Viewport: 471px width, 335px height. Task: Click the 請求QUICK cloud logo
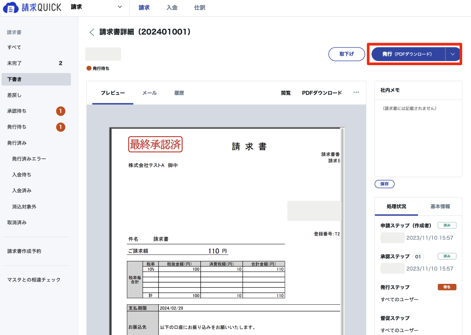pyautogui.click(x=32, y=7)
